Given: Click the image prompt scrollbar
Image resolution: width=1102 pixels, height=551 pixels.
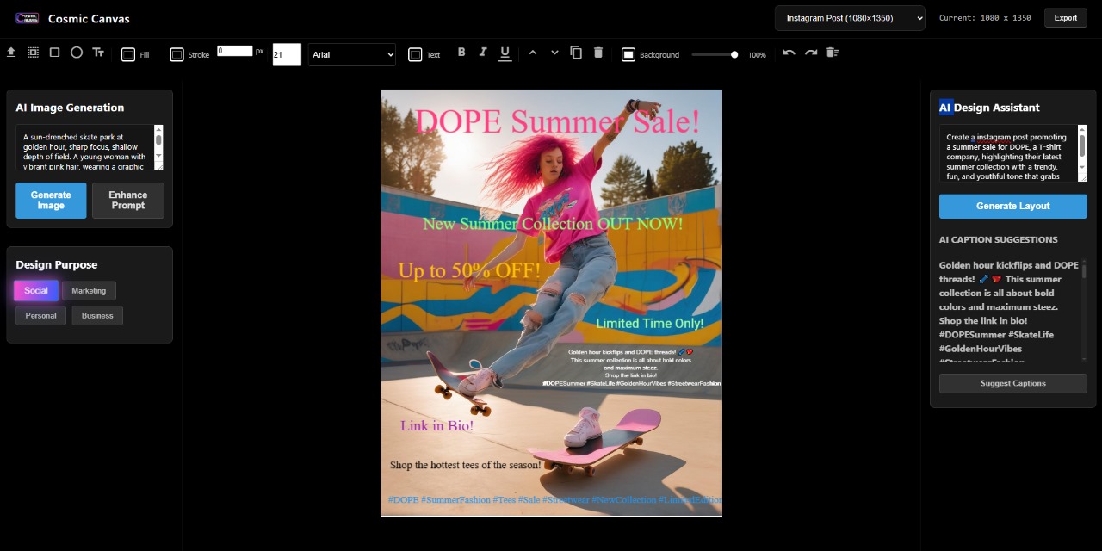Looking at the screenshot, I should 158,147.
